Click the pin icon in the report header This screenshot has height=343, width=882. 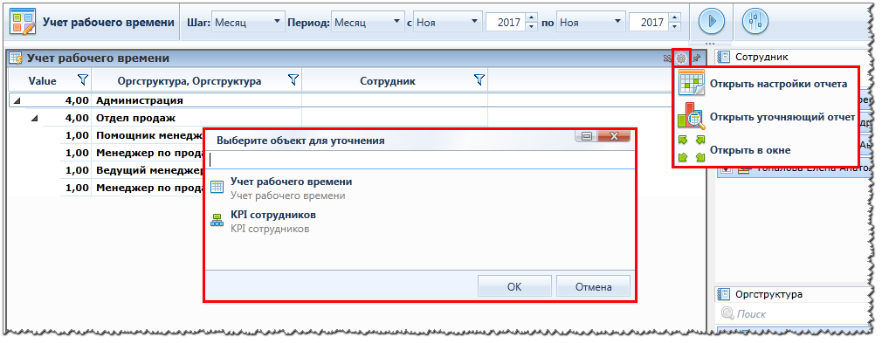pos(696,58)
